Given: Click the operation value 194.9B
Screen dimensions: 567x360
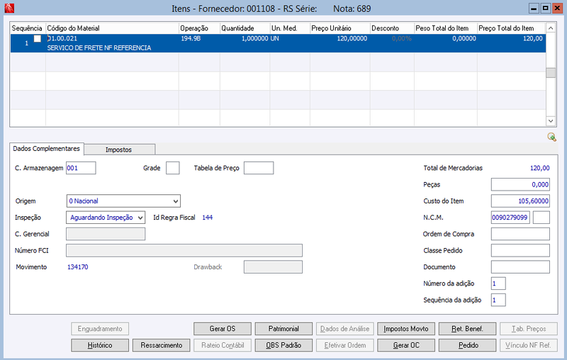Looking at the screenshot, I should pos(191,38).
